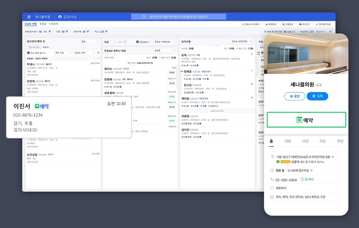Click N예약 badge on 이진서 card
The image size is (359, 228).
click(42, 106)
